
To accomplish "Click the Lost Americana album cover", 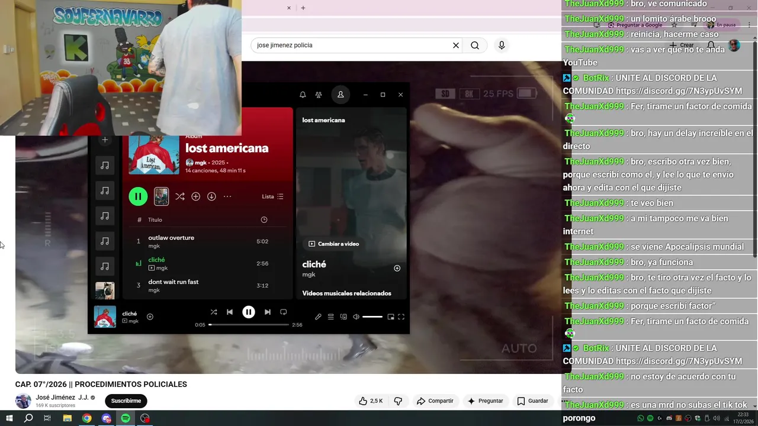I will tap(154, 153).
